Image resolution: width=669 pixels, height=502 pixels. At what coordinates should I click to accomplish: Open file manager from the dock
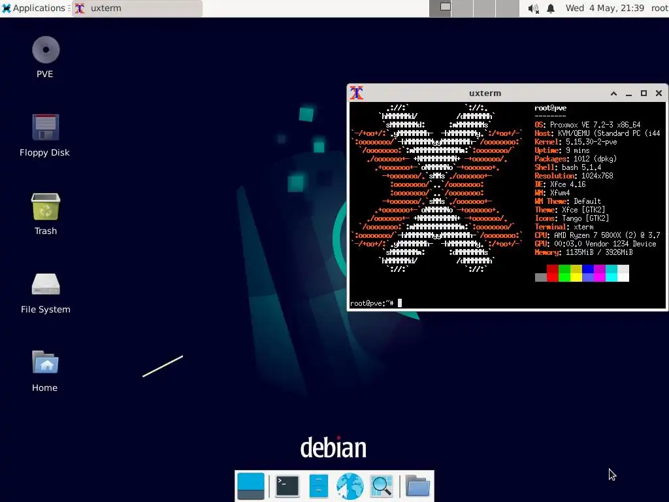click(318, 486)
